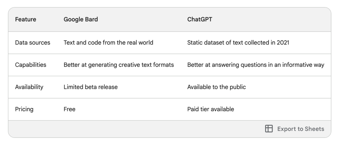This screenshot has width=337, height=142.
Task: Select the Google Bard column header
Action: 81,20
